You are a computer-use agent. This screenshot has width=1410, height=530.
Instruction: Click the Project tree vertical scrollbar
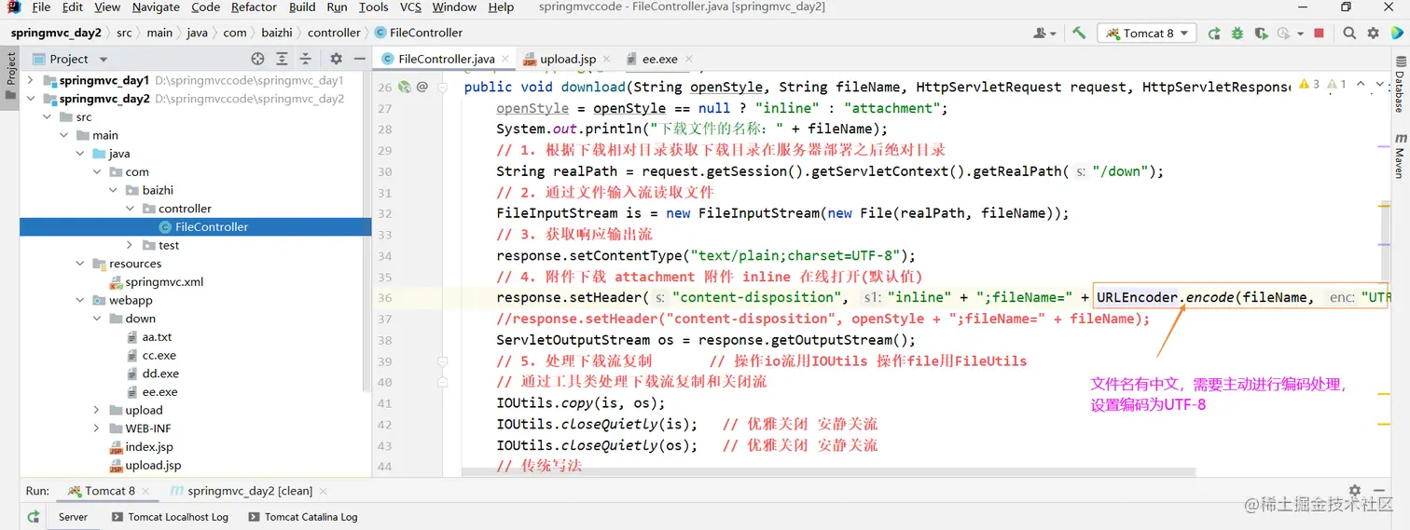366,233
